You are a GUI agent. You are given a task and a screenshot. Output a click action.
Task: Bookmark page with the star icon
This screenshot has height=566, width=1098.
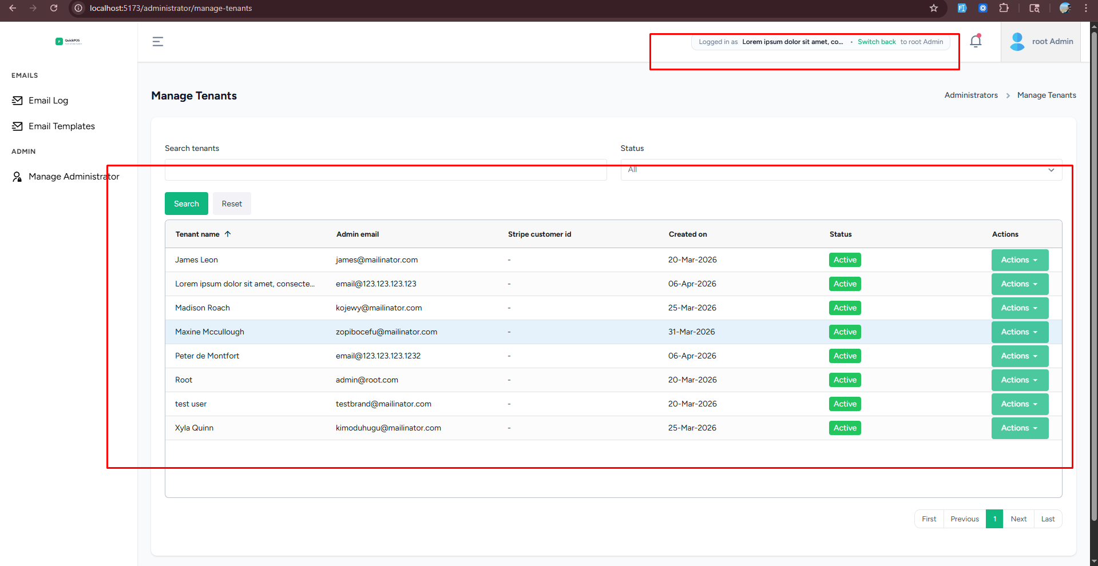point(934,8)
